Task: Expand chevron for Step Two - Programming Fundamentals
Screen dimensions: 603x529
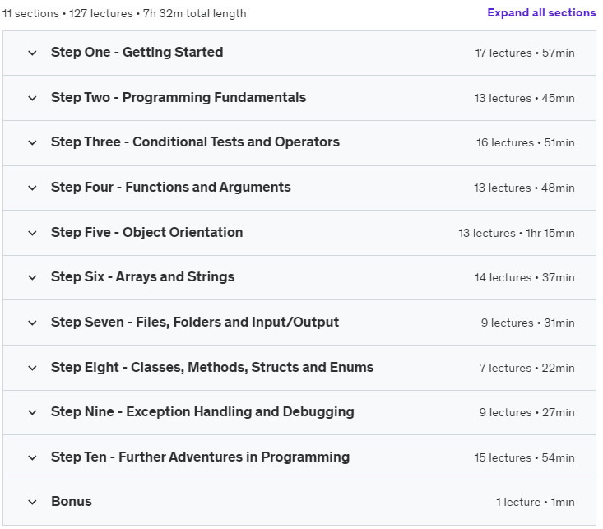Action: (x=33, y=98)
